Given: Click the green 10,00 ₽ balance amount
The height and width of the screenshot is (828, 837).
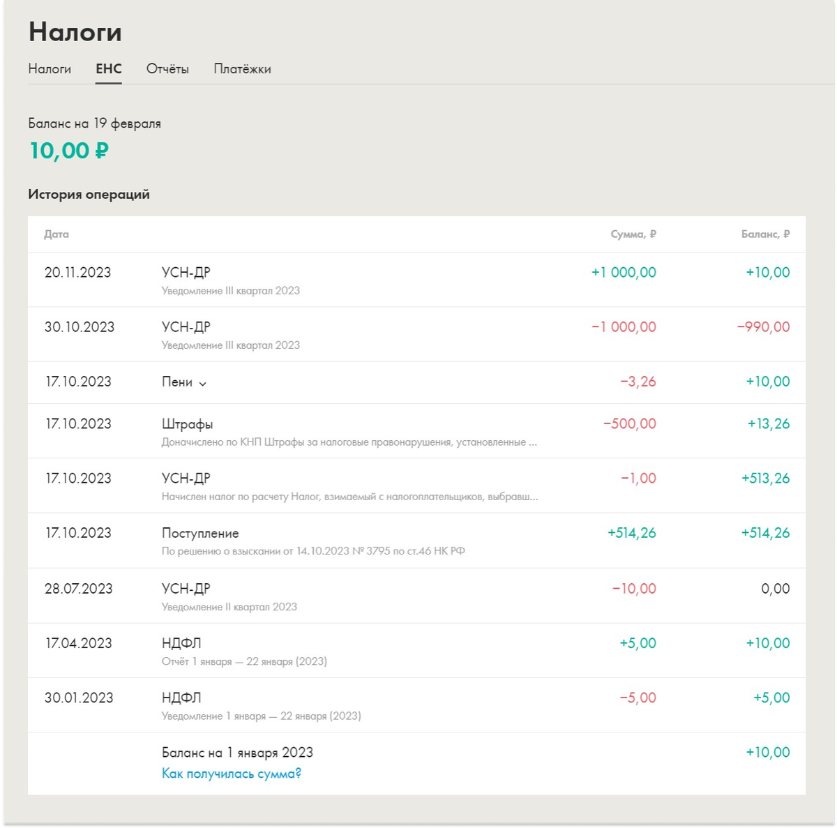Looking at the screenshot, I should (69, 151).
